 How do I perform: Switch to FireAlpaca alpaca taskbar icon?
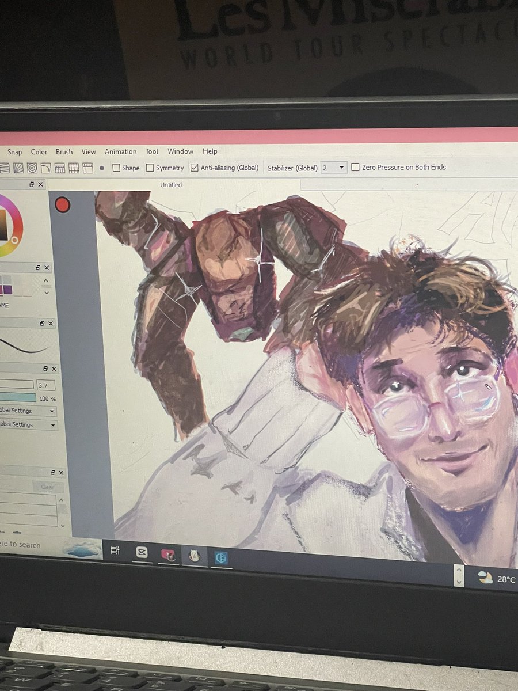coord(195,556)
